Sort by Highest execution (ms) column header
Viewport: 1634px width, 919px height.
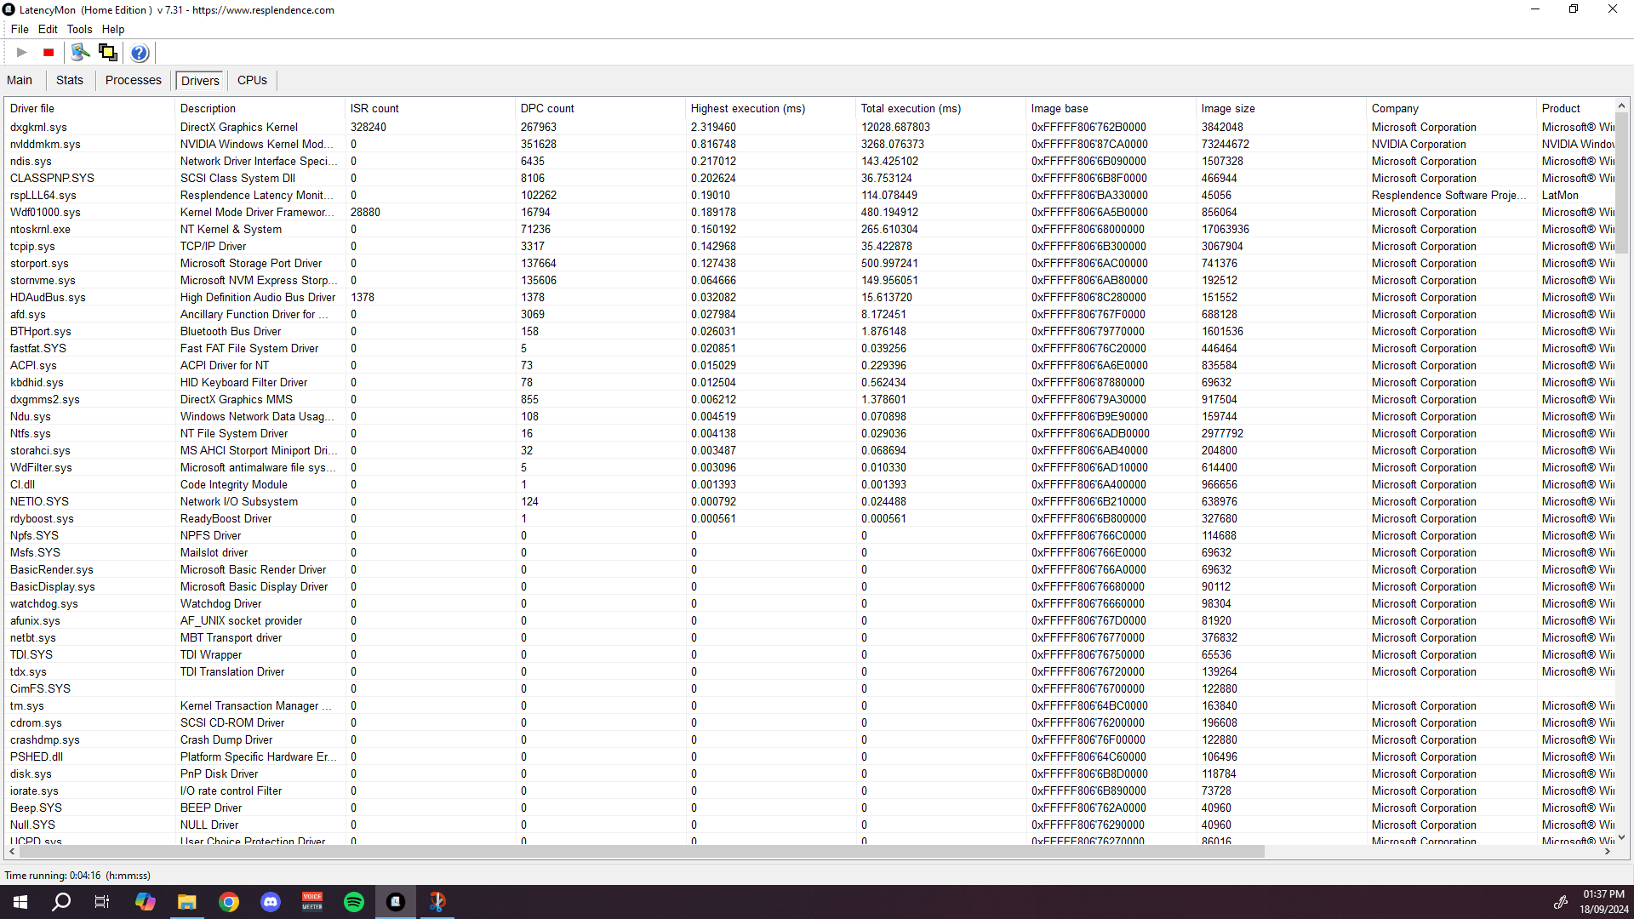747,108
